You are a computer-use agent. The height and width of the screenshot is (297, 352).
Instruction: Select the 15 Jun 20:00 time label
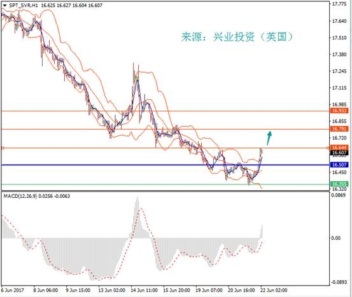coord(176,290)
